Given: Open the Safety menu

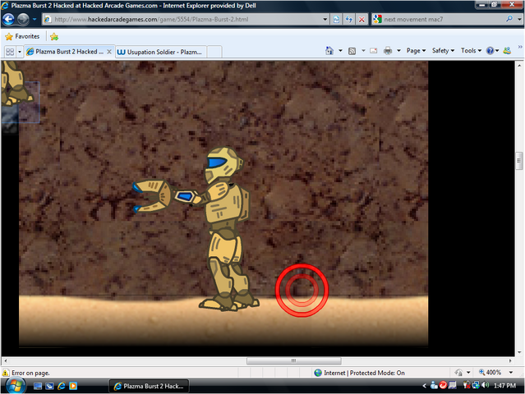Looking at the screenshot, I should pos(443,51).
